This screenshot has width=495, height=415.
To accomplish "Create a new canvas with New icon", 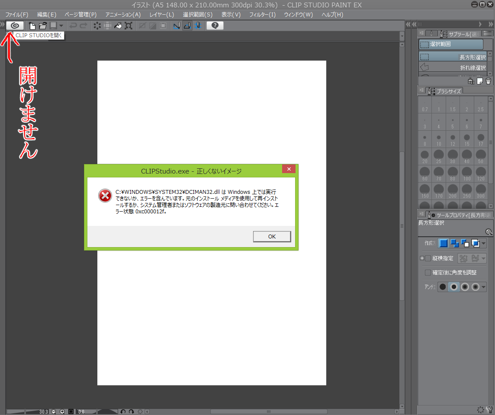I will [x=32, y=26].
